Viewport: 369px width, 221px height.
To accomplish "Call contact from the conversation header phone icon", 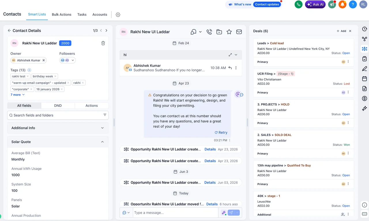I will coord(209,32).
